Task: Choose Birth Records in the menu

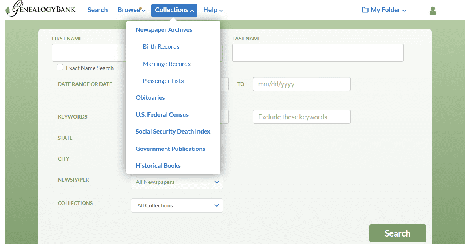Action: click(161, 46)
